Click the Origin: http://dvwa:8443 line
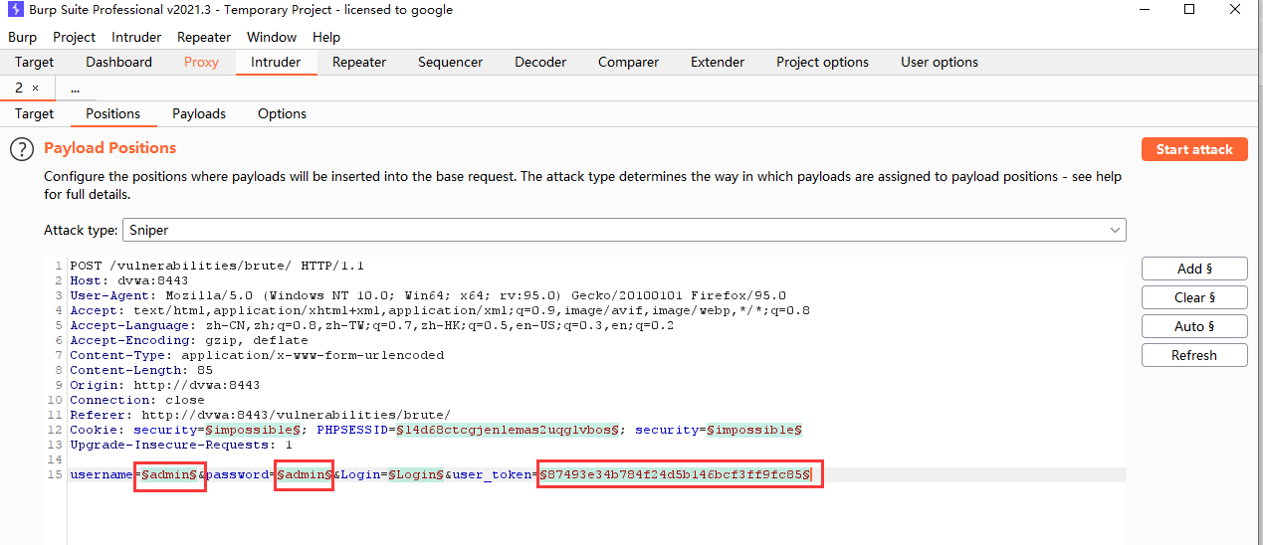 tap(164, 385)
